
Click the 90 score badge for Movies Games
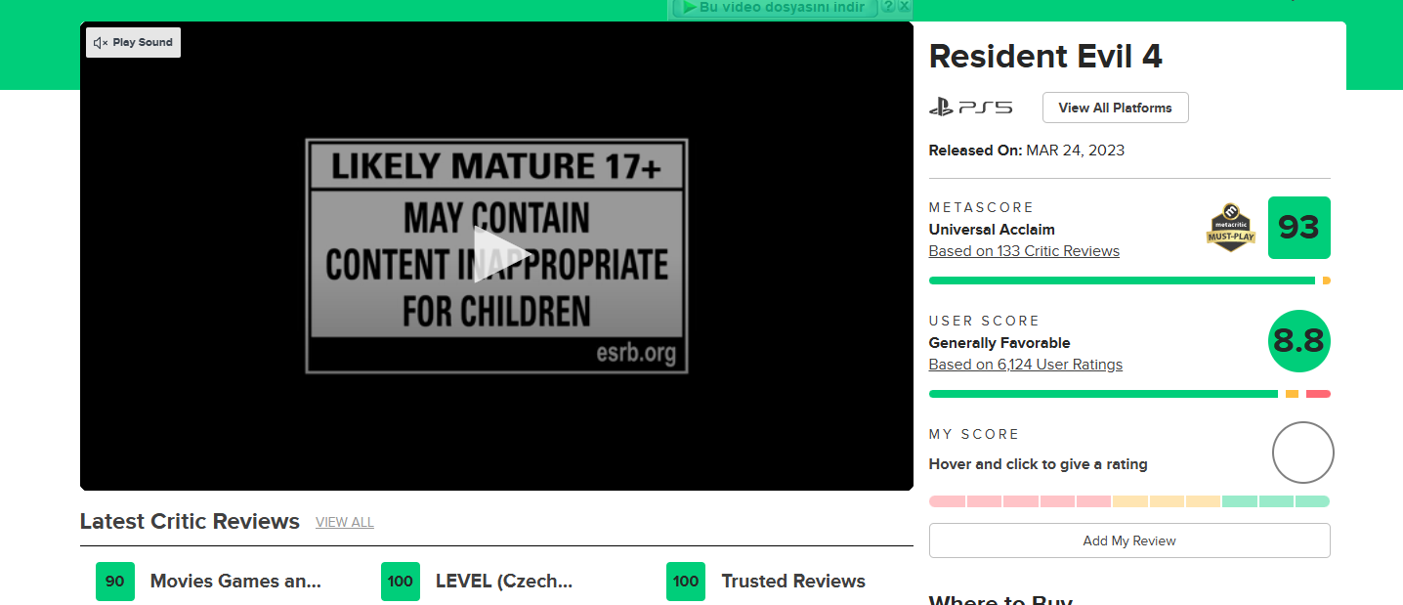115,582
